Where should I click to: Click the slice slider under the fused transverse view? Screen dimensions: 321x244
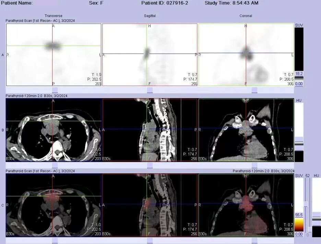pos(55,240)
